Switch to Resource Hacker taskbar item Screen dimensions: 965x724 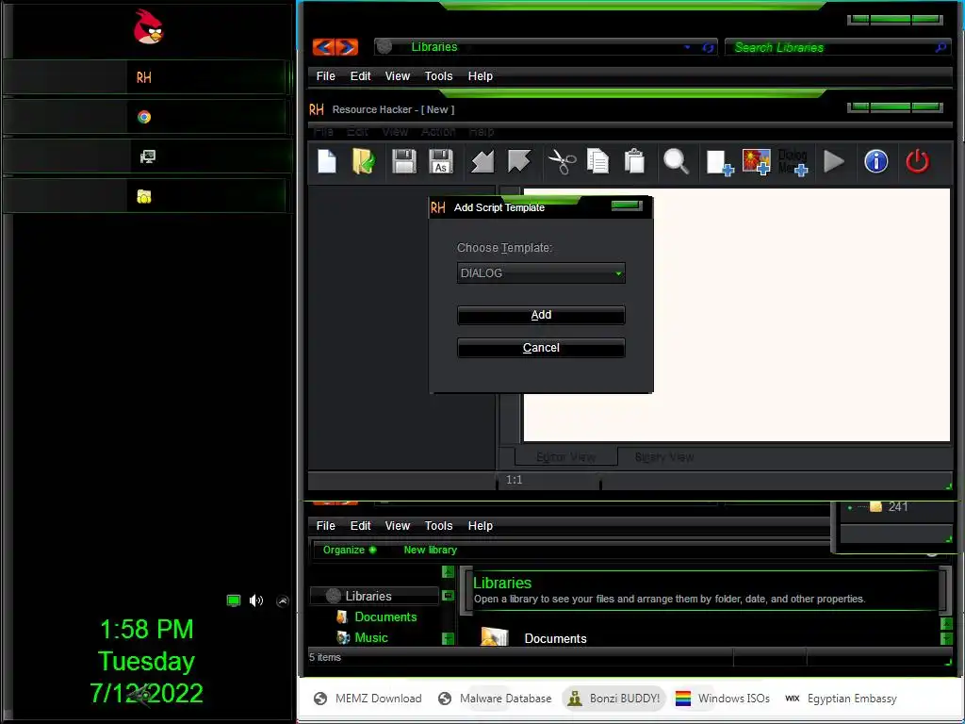(x=144, y=77)
